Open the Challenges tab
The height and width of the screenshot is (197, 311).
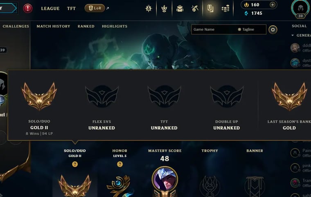pyautogui.click(x=16, y=26)
